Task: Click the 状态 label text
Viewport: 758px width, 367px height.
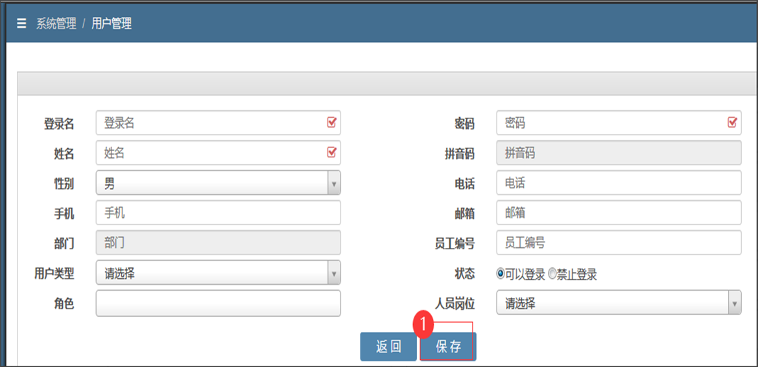Action: point(464,274)
